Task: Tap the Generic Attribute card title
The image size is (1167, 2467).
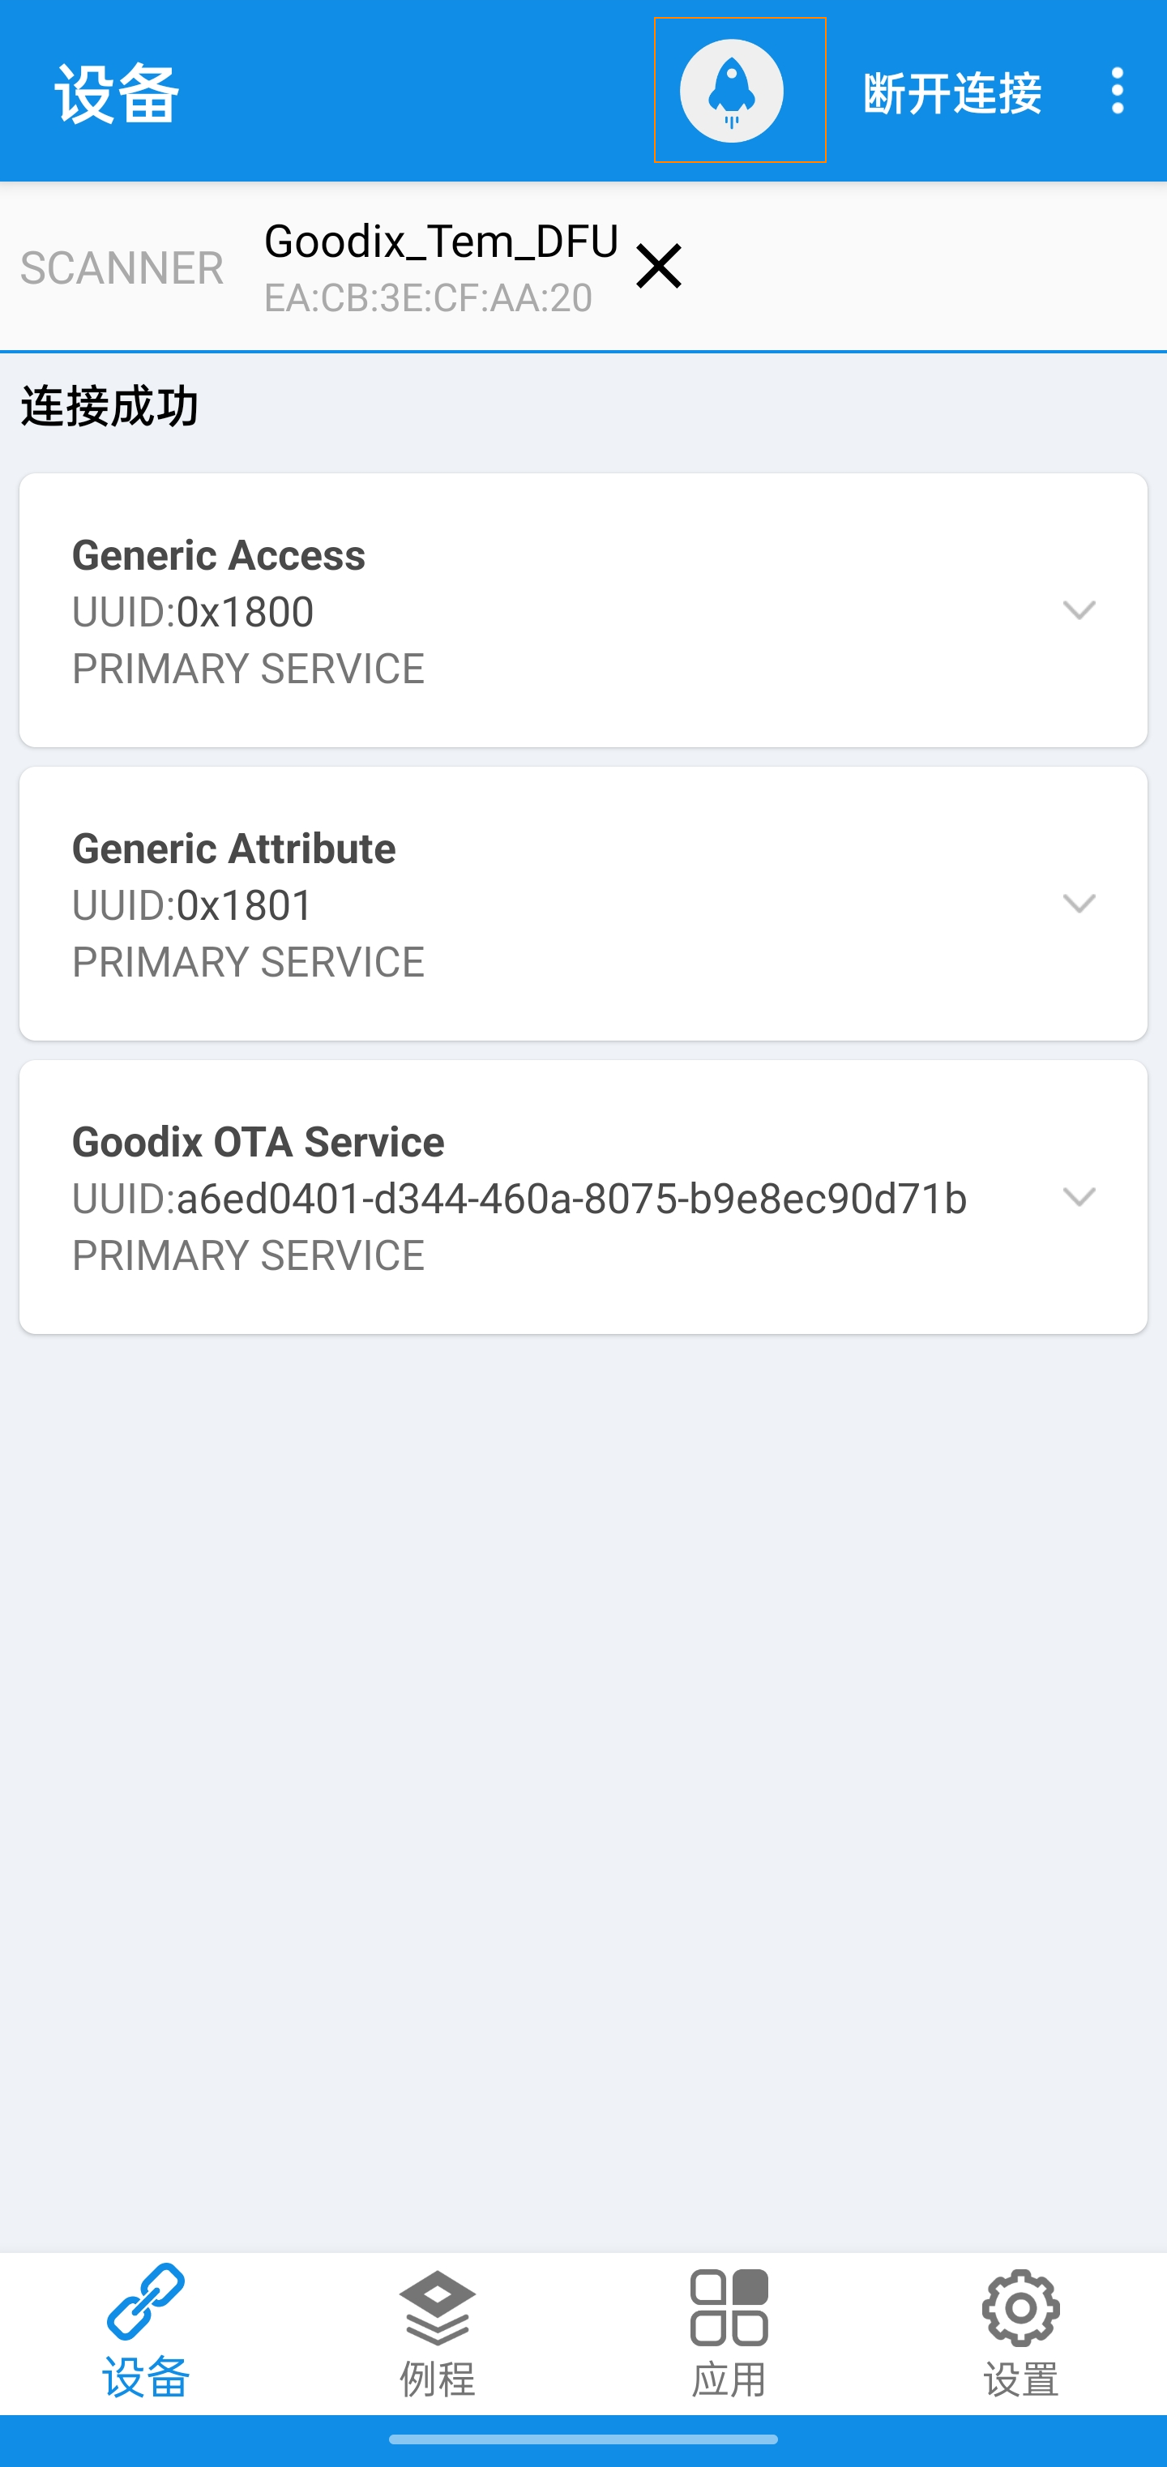Action: [233, 849]
